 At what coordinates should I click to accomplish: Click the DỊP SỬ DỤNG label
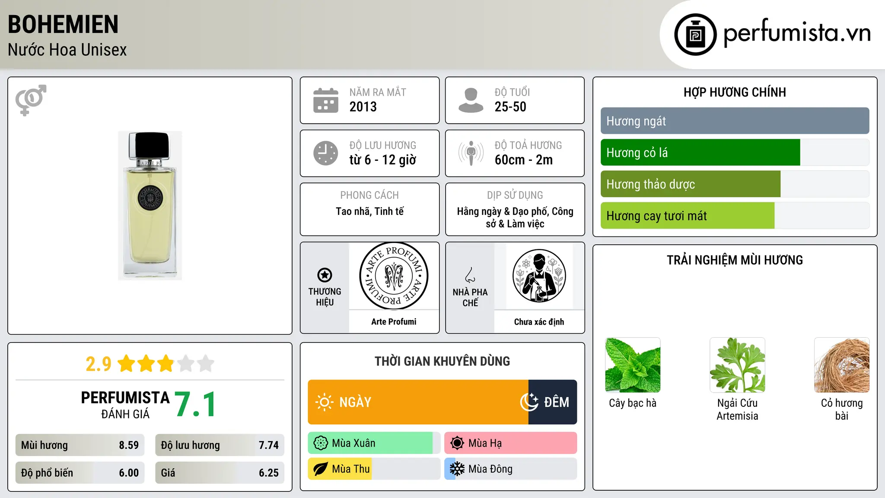coord(515,195)
